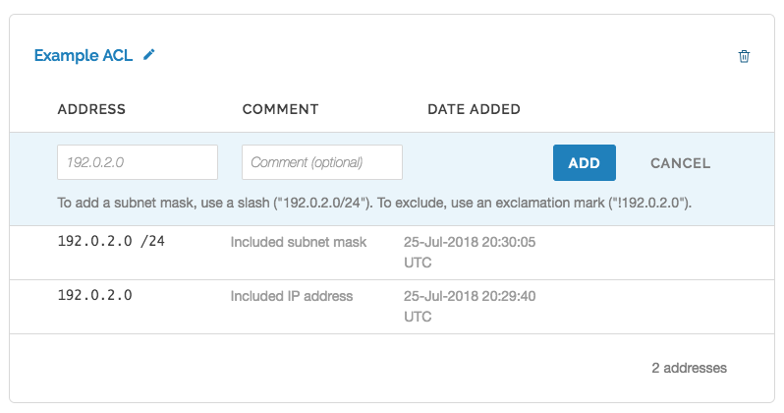Select the 192.0.2.0 /24 address entry
The width and height of the screenshot is (784, 413).
point(111,241)
